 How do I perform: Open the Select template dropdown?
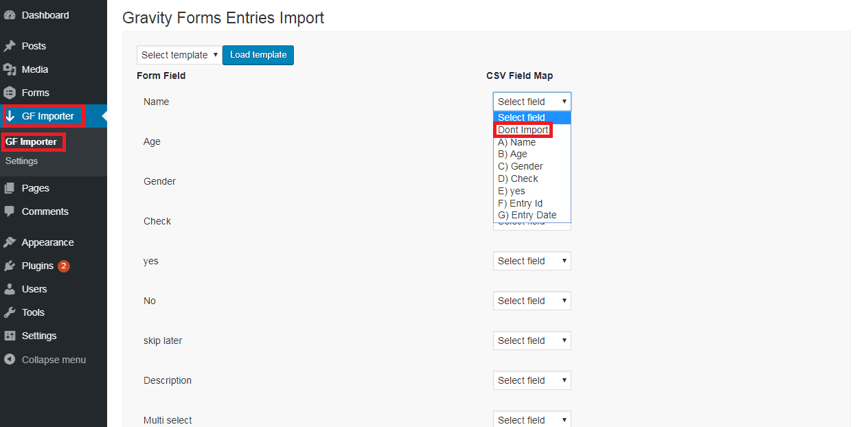[x=179, y=54]
